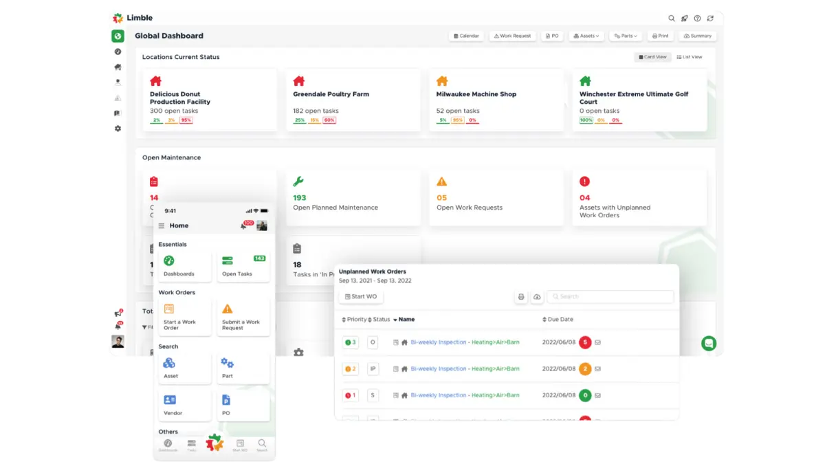
Task: Click the user icon in the sidebar
Action: (x=118, y=82)
